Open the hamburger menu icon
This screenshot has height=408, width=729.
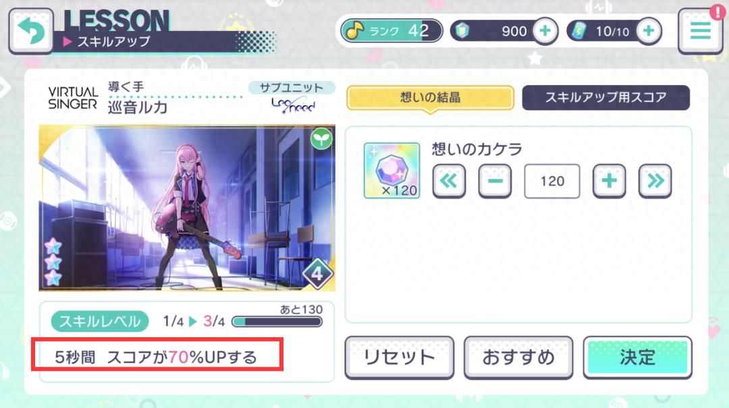700,31
